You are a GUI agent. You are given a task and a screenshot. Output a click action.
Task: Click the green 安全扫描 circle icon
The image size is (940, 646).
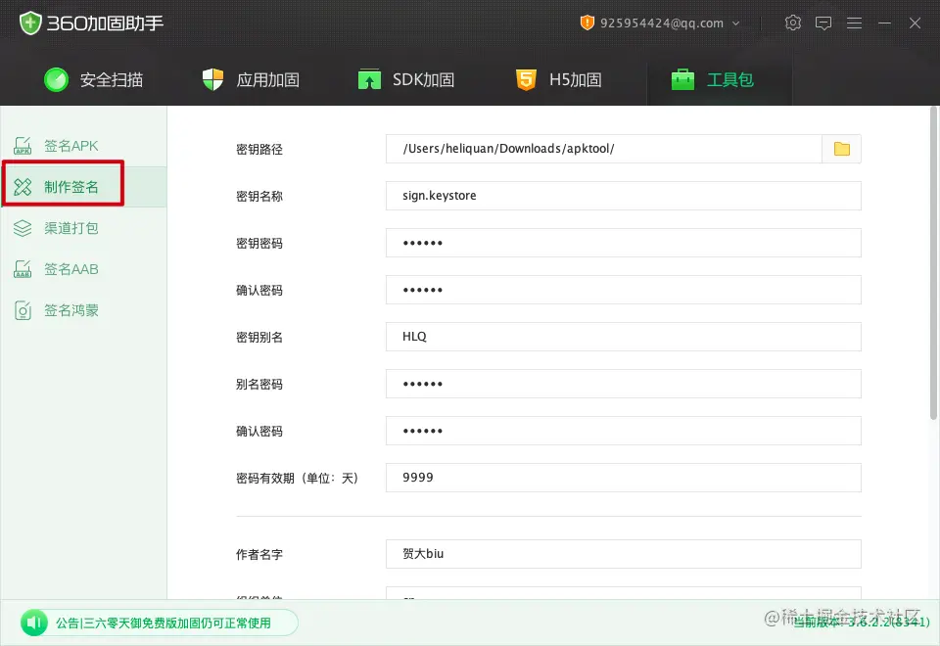57,79
